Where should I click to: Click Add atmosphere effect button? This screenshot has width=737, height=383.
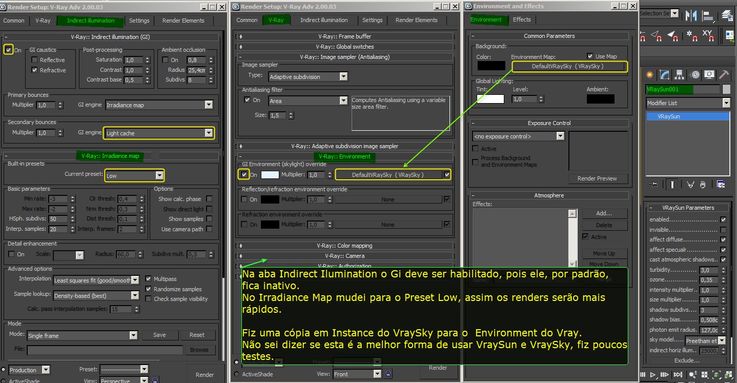(x=604, y=213)
